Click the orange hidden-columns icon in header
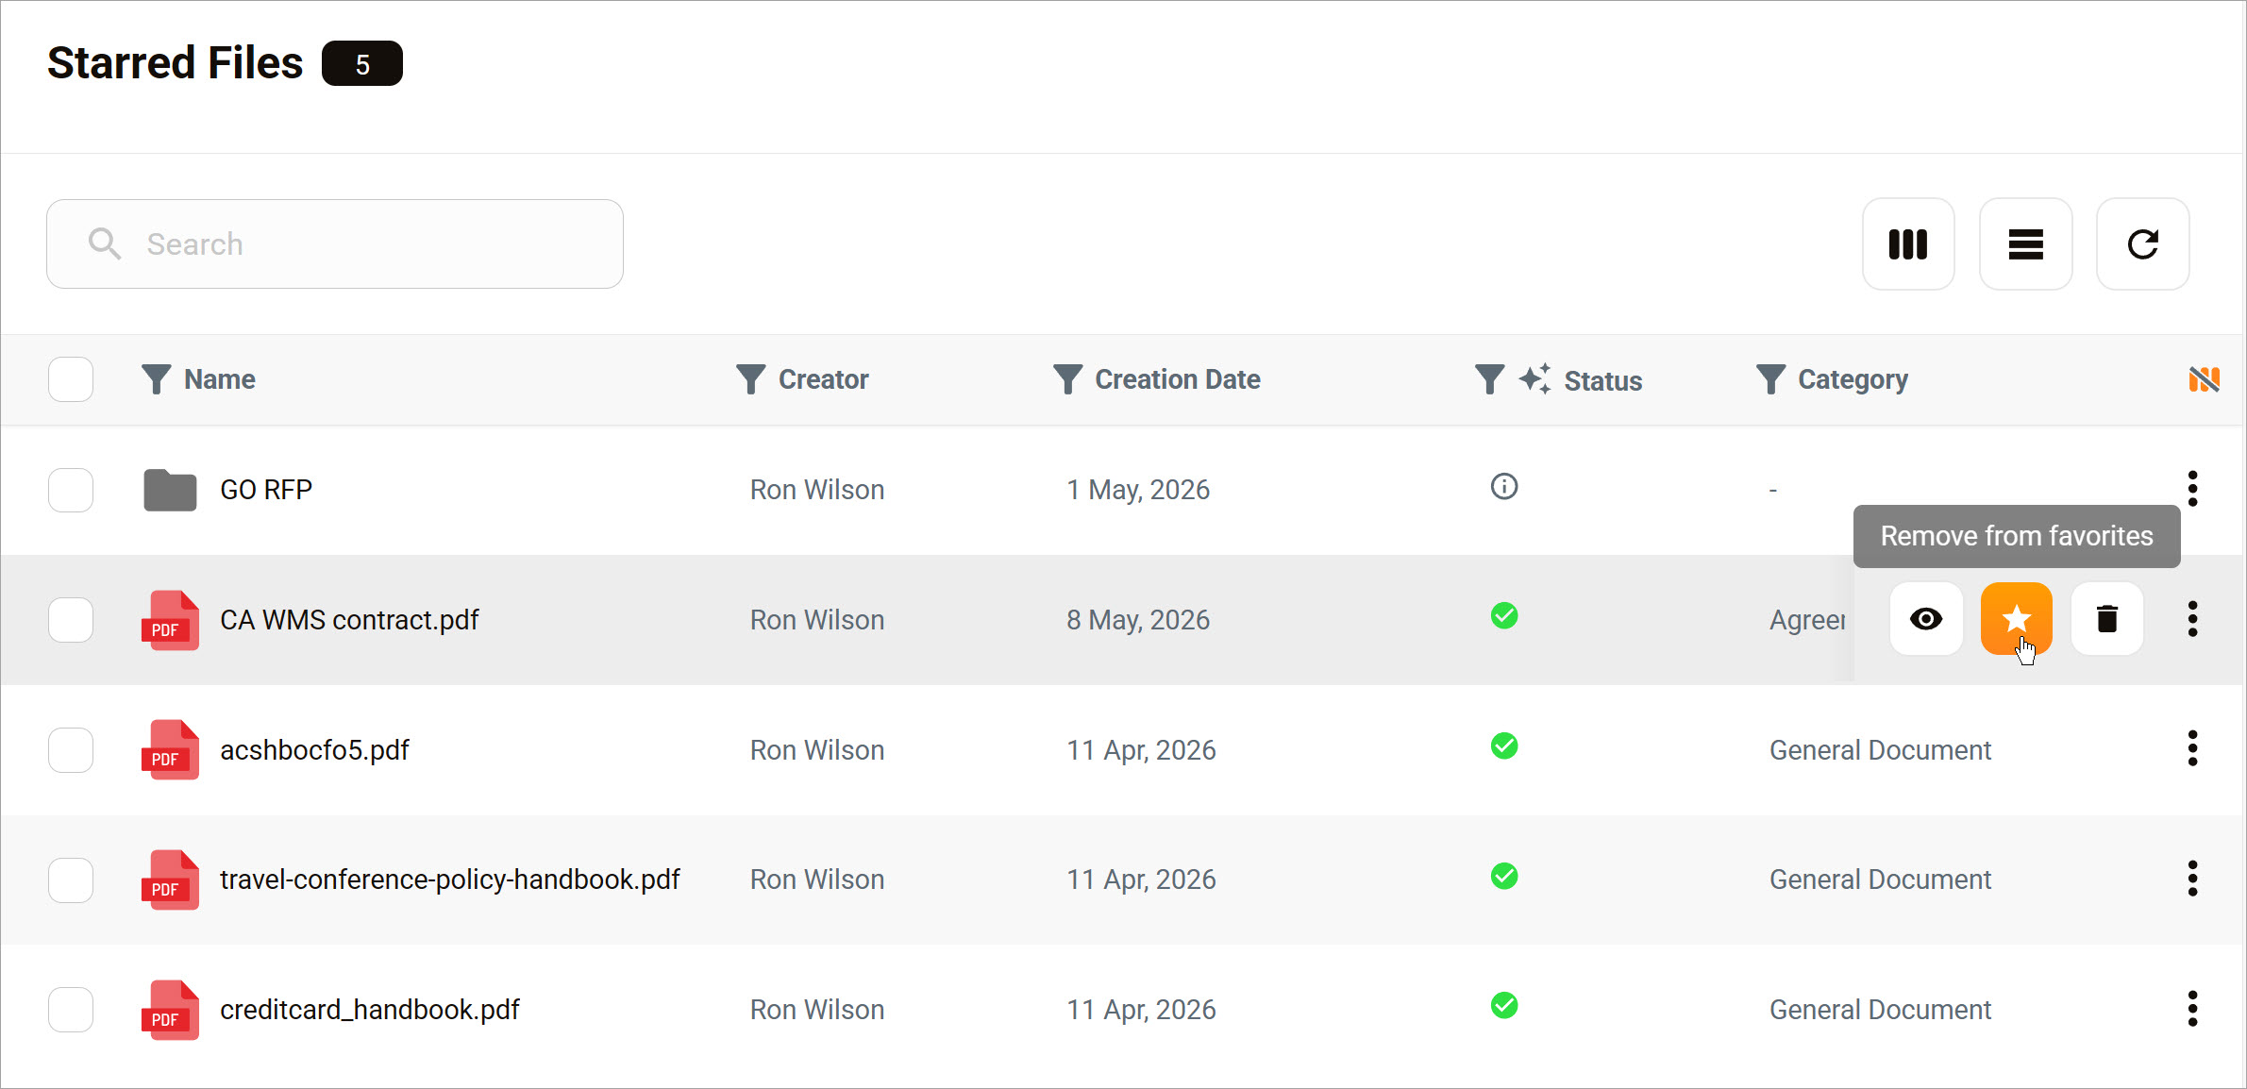The height and width of the screenshot is (1089, 2247). 2204,379
